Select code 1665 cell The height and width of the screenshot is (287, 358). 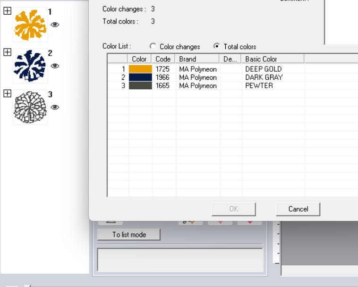coord(162,85)
